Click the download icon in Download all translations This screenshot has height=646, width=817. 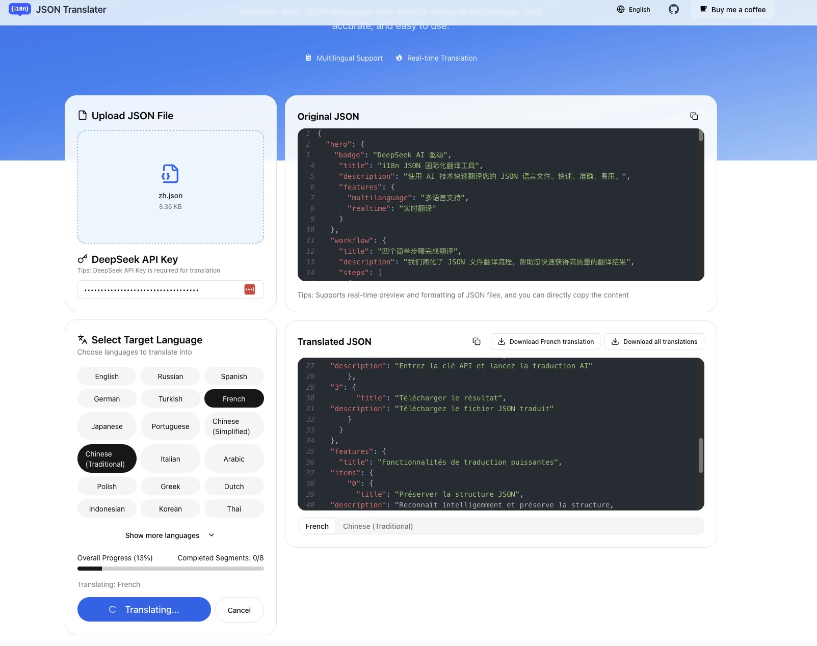(x=615, y=341)
